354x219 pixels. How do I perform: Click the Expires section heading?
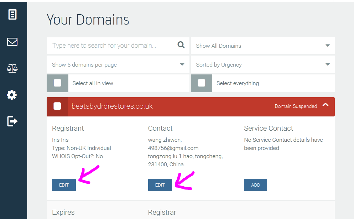[x=63, y=212]
